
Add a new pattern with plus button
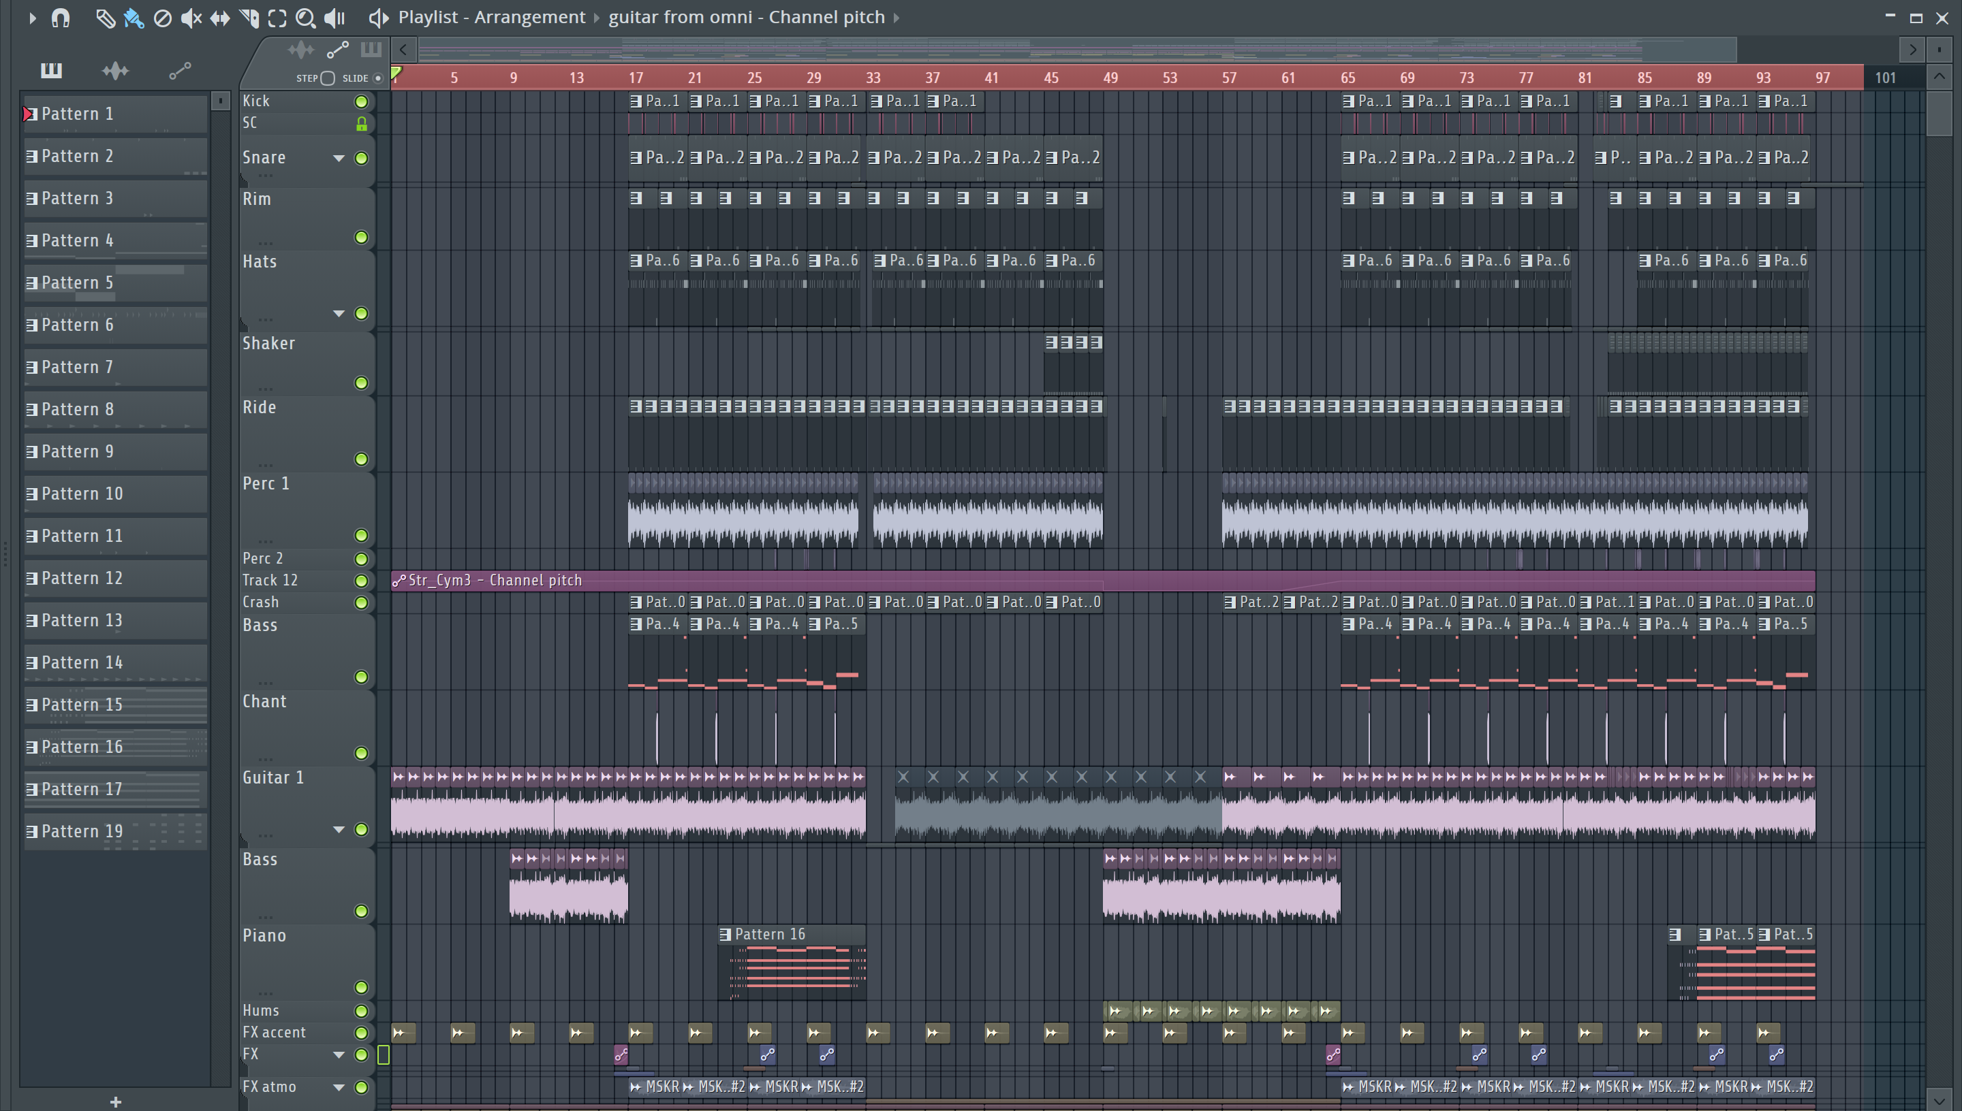(115, 1102)
